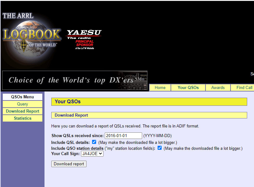
Task: Click the Your QSOs page heading
Action: pos(68,102)
